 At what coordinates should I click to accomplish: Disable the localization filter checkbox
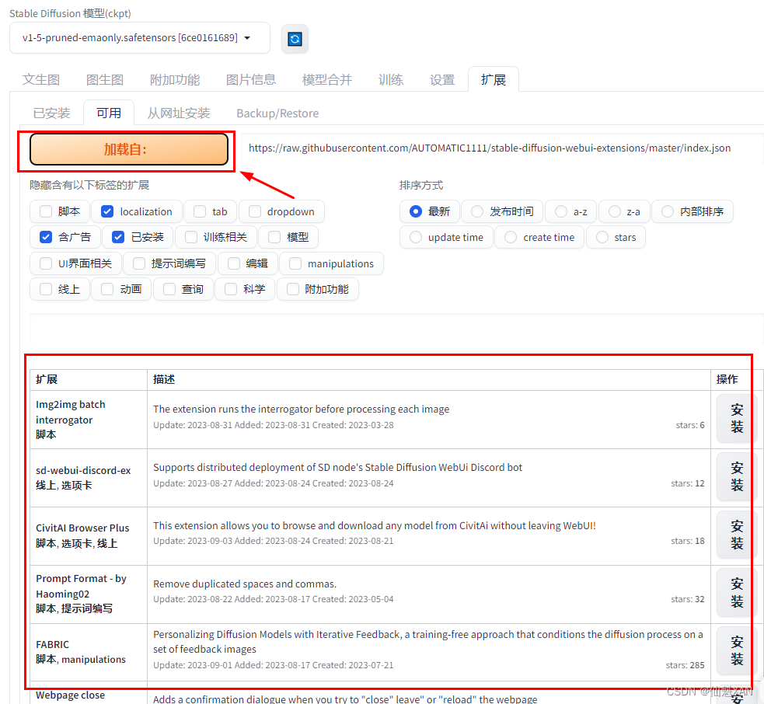106,211
